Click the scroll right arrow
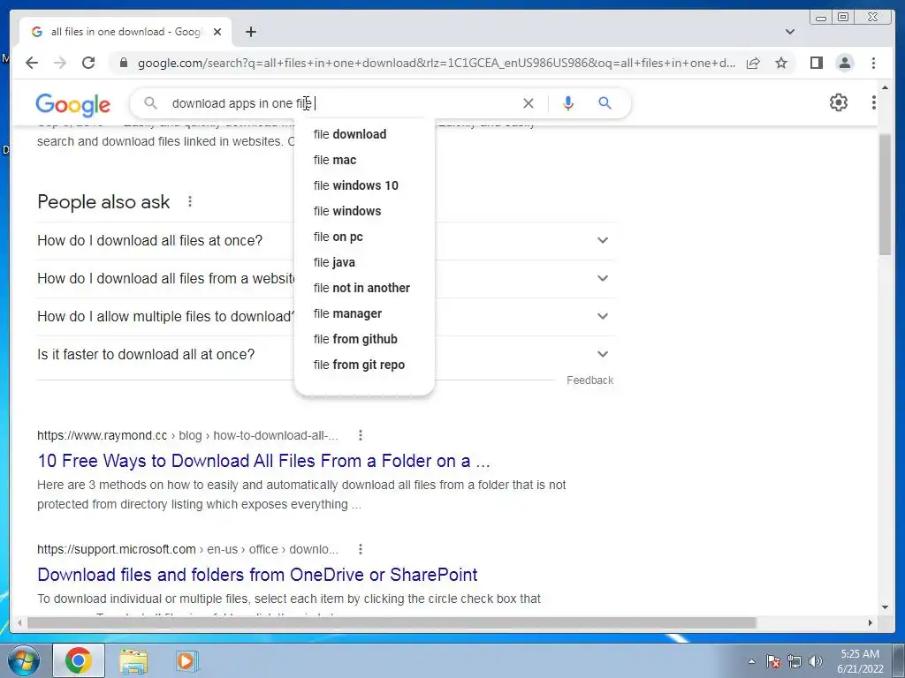Viewport: 905px width, 678px height. (871, 622)
